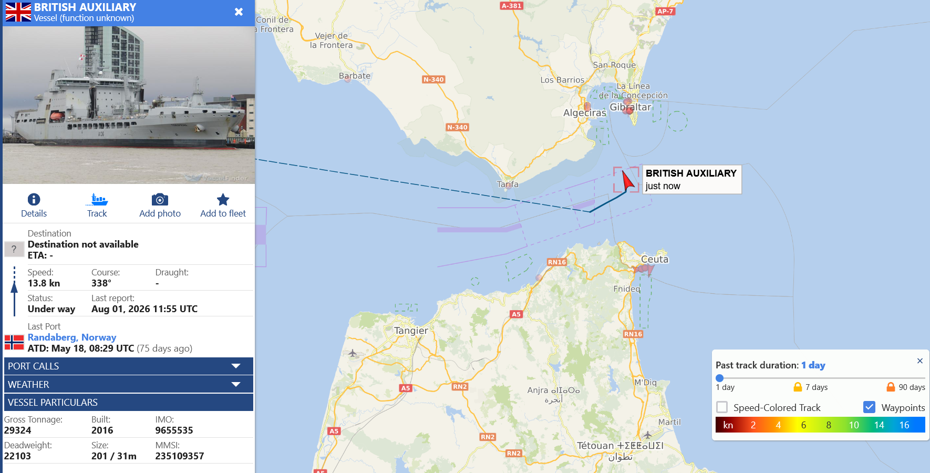Open the Details info icon
Screen dimensions: 930x473
point(34,199)
